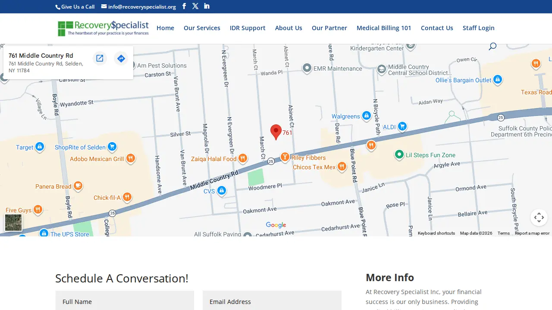Open Medical Billing 101

(384, 28)
